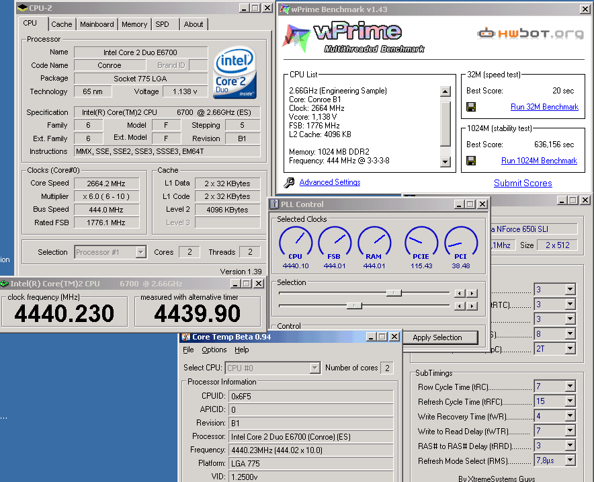Click the CPUID field '0x6F5' in Core Temp
The width and height of the screenshot is (594, 482).
point(310,397)
